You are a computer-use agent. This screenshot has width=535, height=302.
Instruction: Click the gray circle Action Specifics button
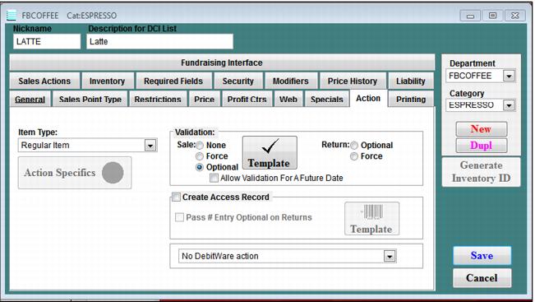75,173
